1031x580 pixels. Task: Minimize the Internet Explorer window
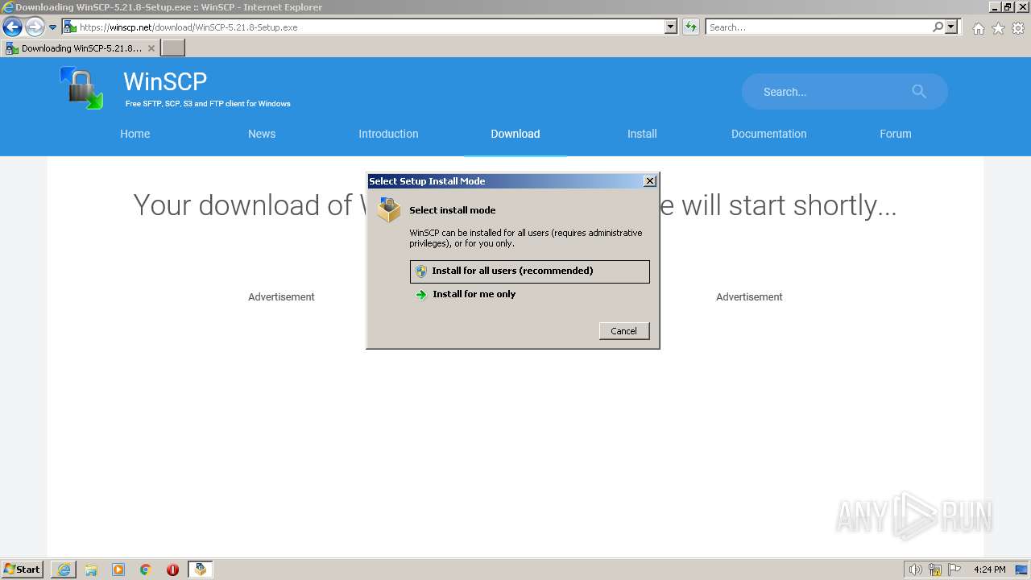coord(995,6)
